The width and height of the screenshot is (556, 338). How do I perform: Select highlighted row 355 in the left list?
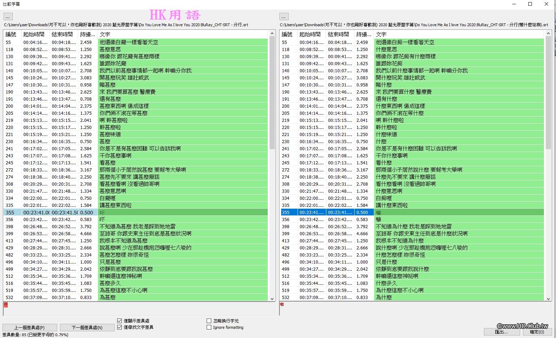[x=107, y=212]
